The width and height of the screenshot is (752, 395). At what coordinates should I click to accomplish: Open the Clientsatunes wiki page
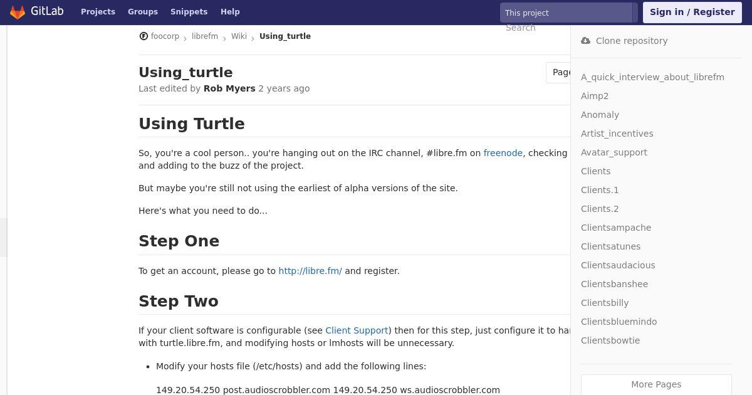(610, 246)
